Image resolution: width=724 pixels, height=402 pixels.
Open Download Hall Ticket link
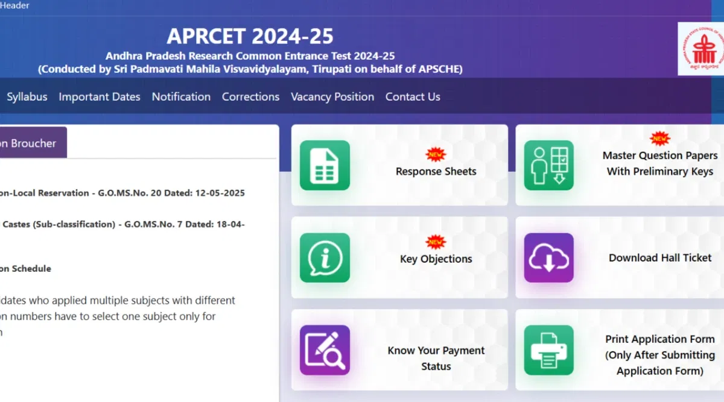[660, 257]
